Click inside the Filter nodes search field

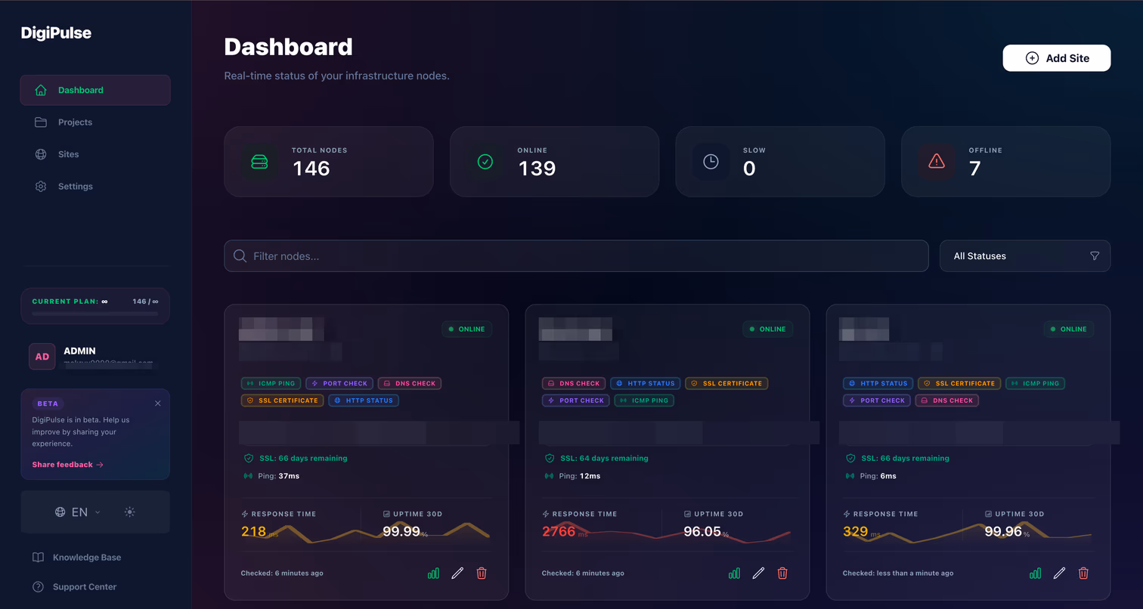tap(576, 256)
